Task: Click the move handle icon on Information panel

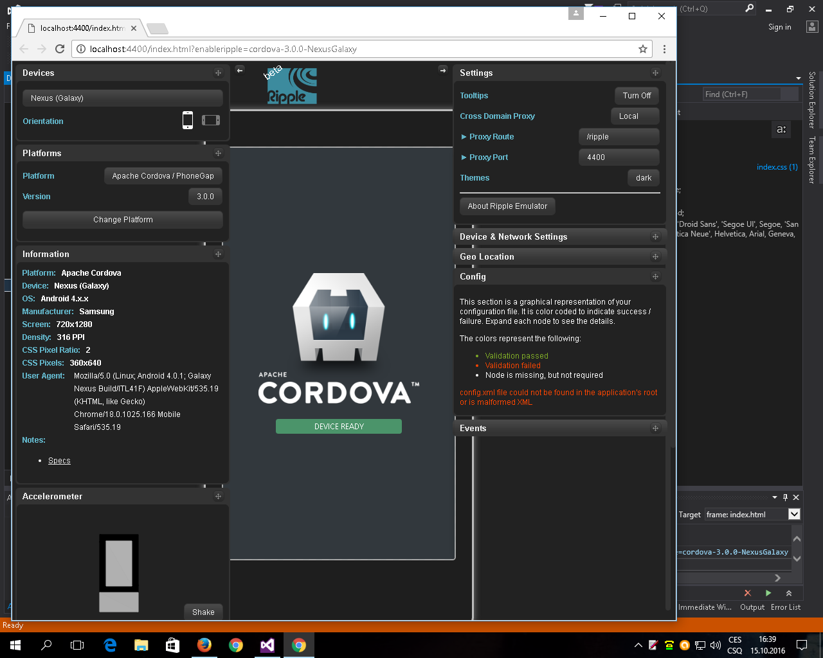Action: click(x=218, y=254)
